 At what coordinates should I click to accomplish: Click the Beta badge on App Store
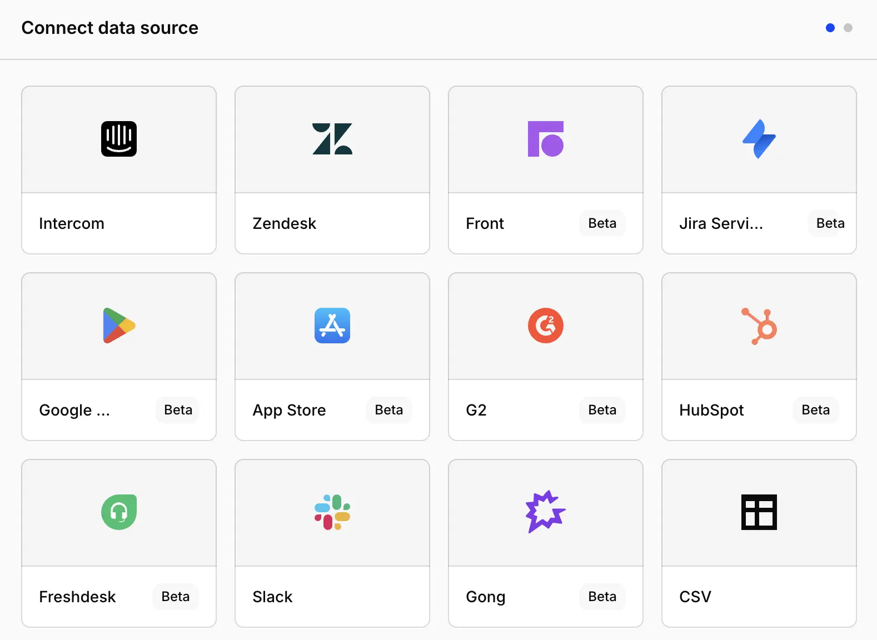click(389, 410)
